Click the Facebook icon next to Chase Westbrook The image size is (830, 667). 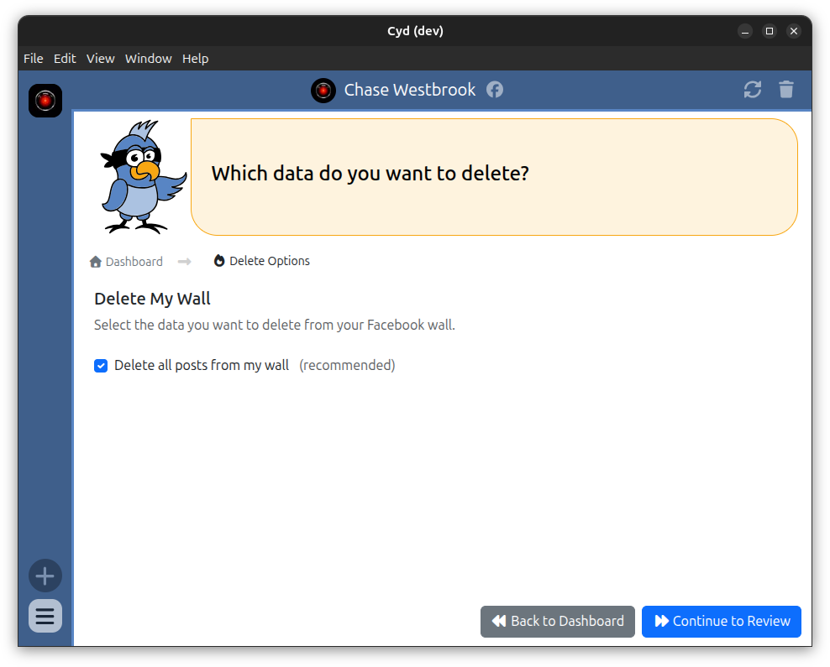(x=494, y=90)
